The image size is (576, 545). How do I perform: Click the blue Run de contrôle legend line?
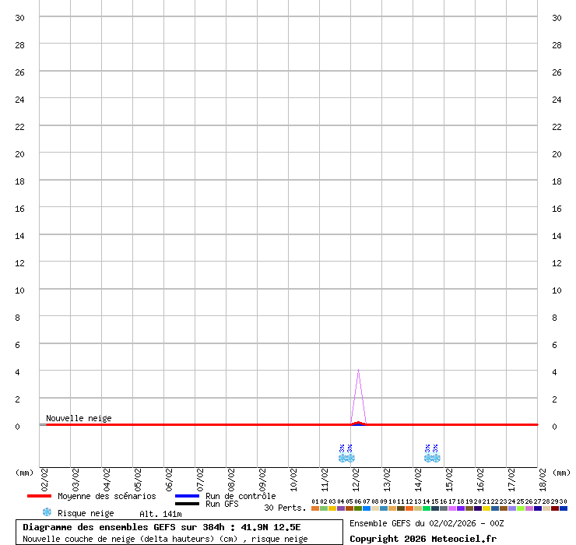[x=187, y=496]
